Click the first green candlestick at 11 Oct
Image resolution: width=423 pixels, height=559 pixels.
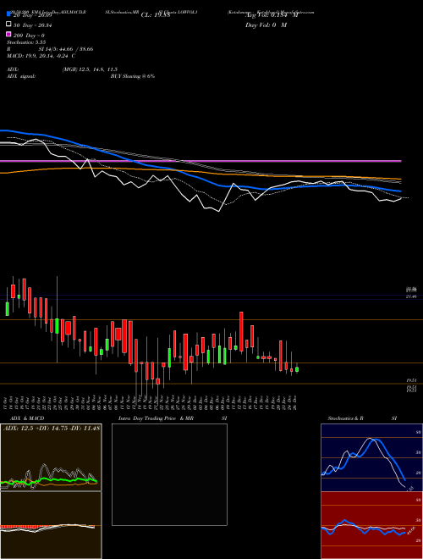click(7, 309)
